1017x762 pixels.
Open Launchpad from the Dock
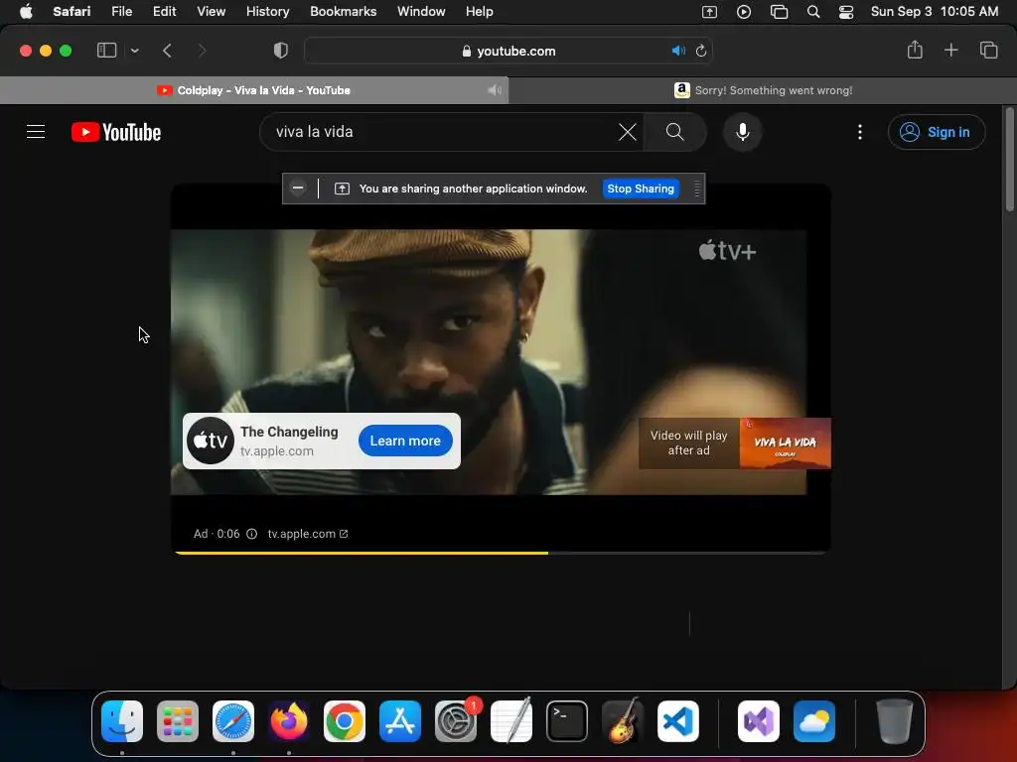coord(178,721)
